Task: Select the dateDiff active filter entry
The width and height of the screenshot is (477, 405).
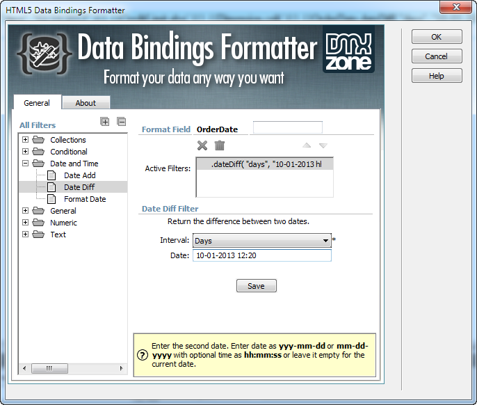Action: (265, 164)
